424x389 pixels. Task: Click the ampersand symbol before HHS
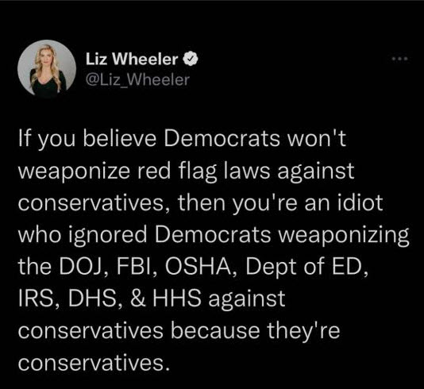pos(137,298)
